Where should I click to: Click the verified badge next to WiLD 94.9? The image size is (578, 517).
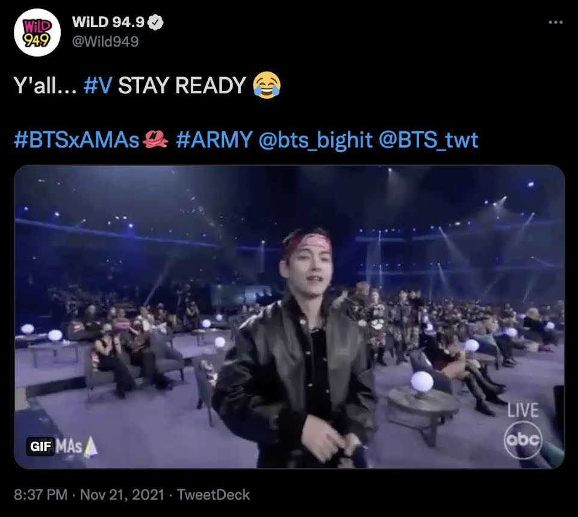click(x=155, y=22)
